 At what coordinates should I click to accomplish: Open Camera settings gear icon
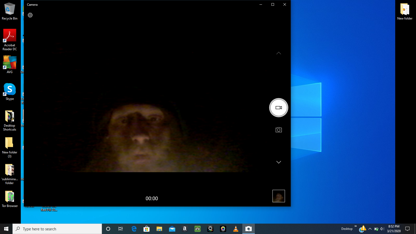point(30,15)
